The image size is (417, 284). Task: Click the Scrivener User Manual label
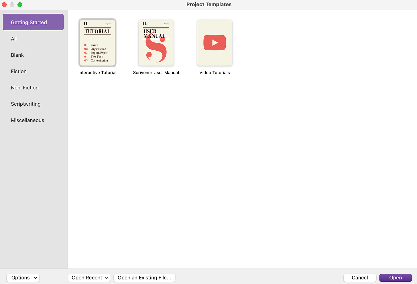[156, 73]
